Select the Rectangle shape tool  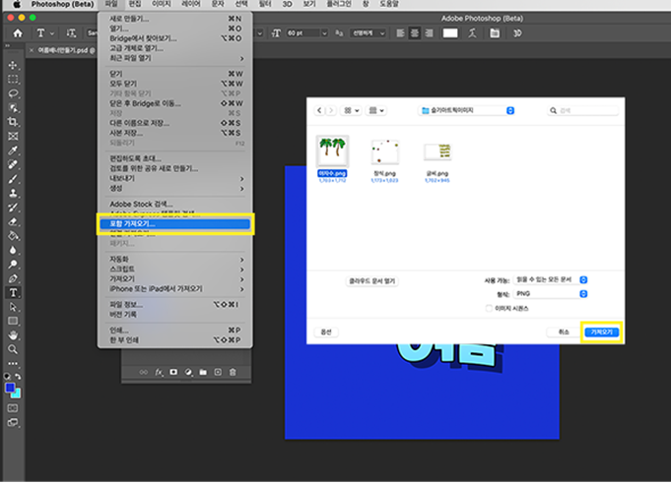pos(13,321)
